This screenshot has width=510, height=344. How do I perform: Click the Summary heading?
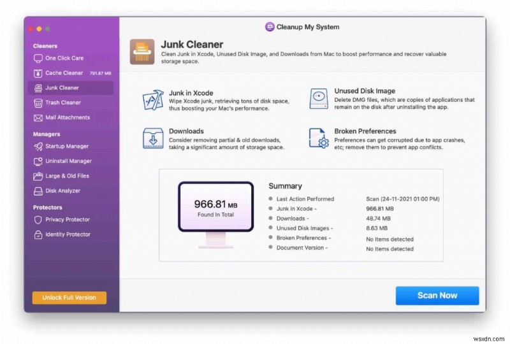285,186
